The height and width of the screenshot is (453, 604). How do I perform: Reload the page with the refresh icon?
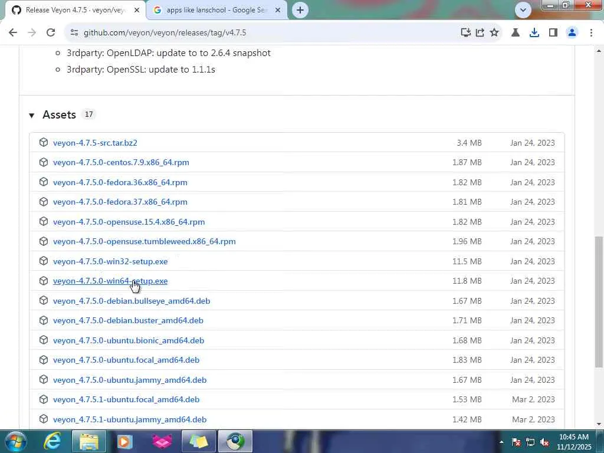[x=51, y=33]
